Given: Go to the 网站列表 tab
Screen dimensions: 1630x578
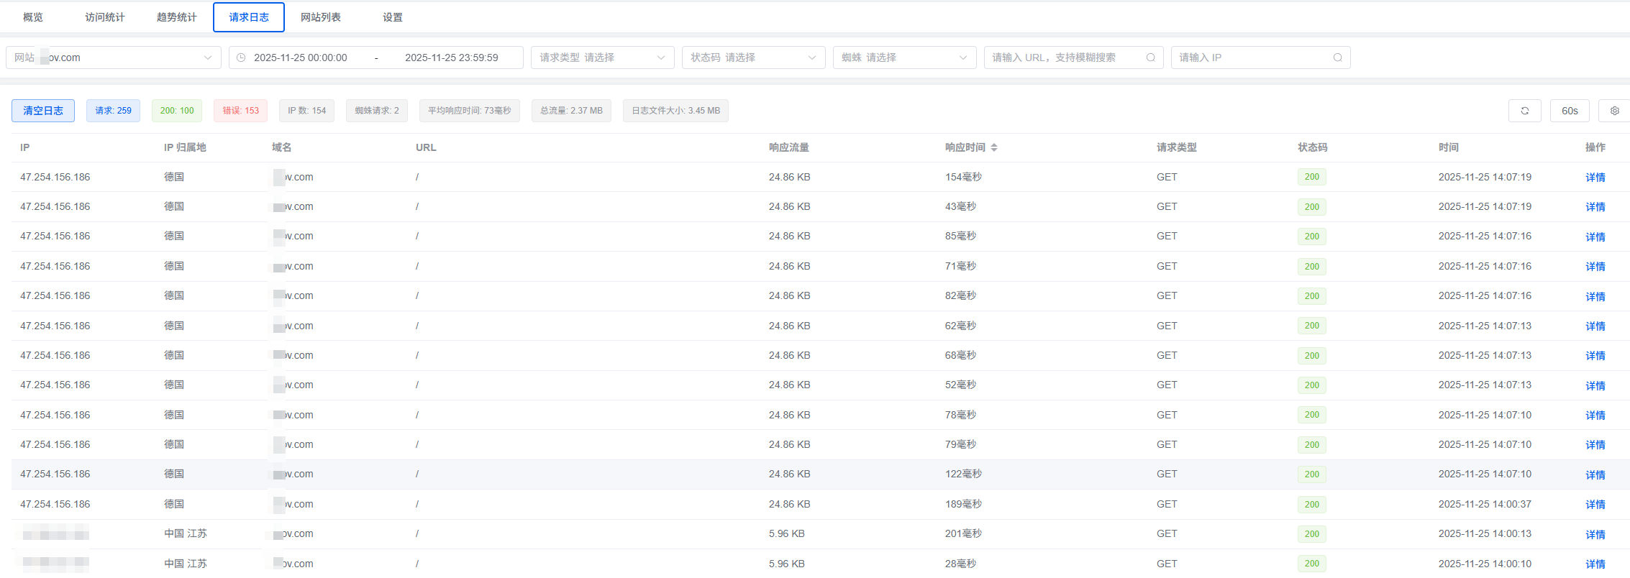Looking at the screenshot, I should 321,17.
